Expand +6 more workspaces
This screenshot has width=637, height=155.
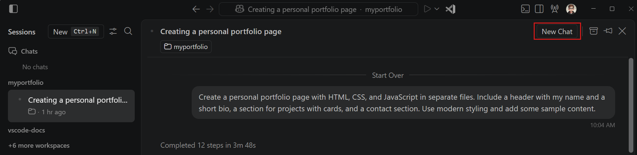(39, 145)
